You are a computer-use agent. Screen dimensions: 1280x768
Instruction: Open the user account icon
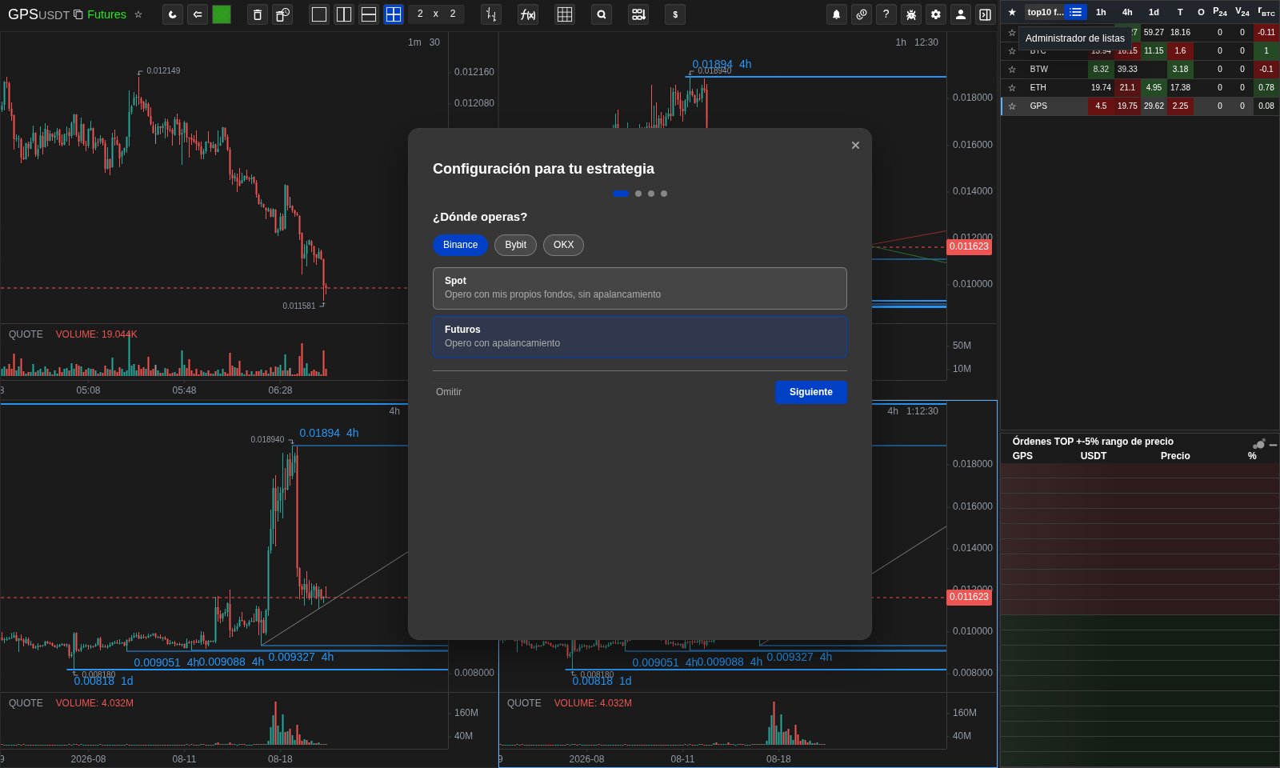[961, 14]
